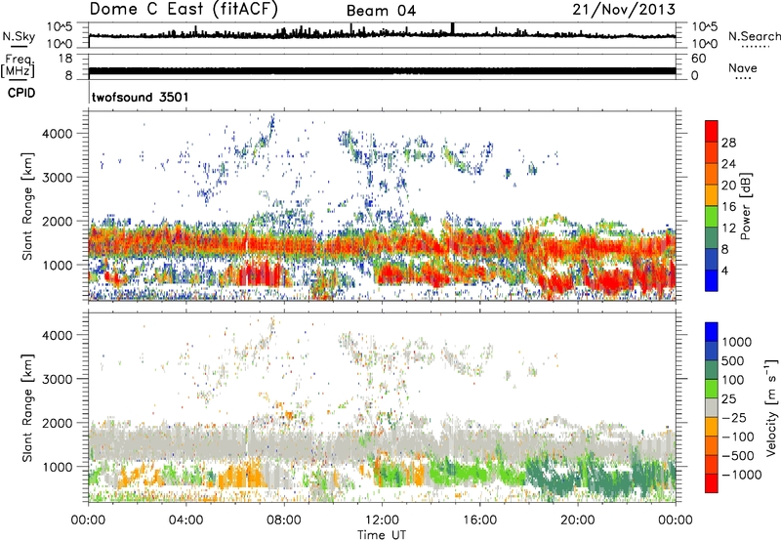The height and width of the screenshot is (541, 781).
Task: Click the gray band of velocity colorbar
Action: (x=712, y=407)
